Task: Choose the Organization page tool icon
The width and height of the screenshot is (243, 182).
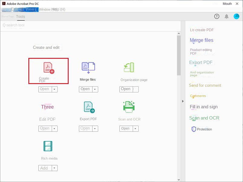Action: tap(129, 67)
